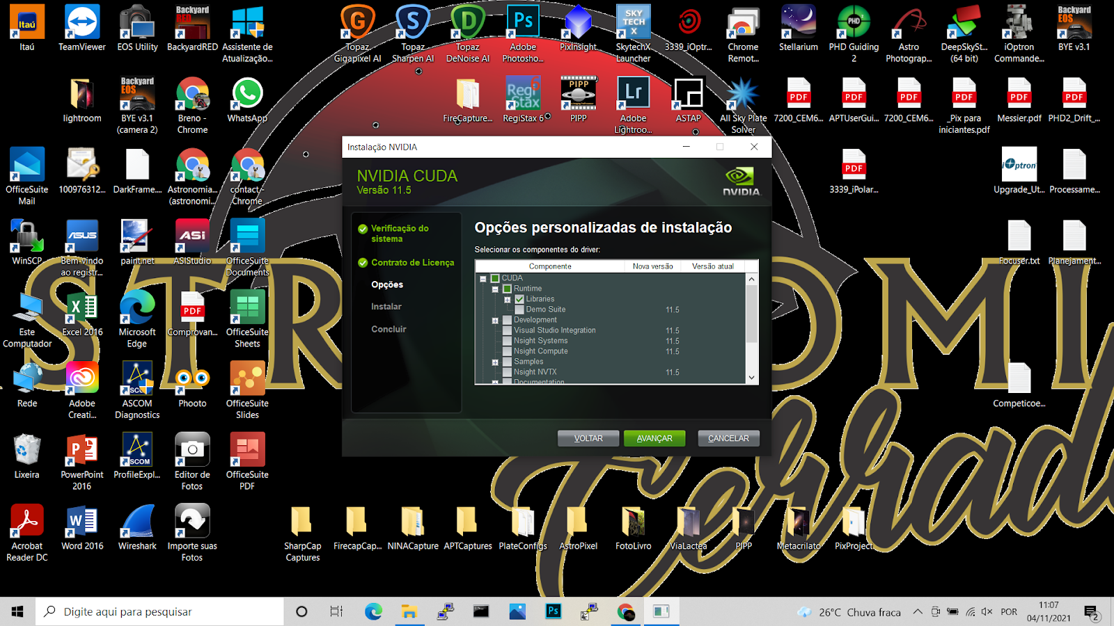Check the Demo Suite checkbox
Viewport: 1114px width, 626px height.
(519, 310)
